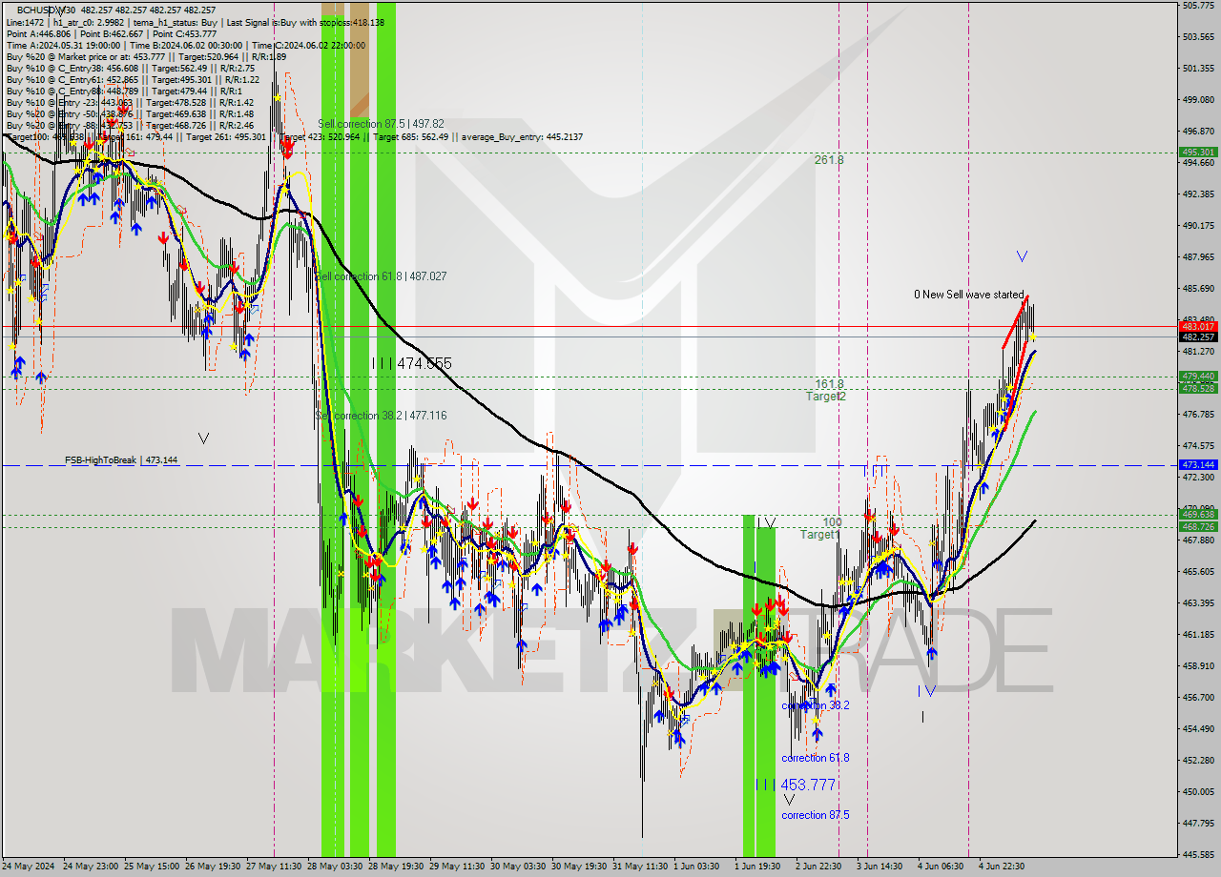The width and height of the screenshot is (1221, 877).
Task: Click the '28 May 03:30' time axis label
Action: (335, 867)
